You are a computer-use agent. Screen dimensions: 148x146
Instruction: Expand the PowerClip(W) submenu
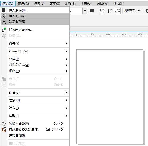point(35,51)
